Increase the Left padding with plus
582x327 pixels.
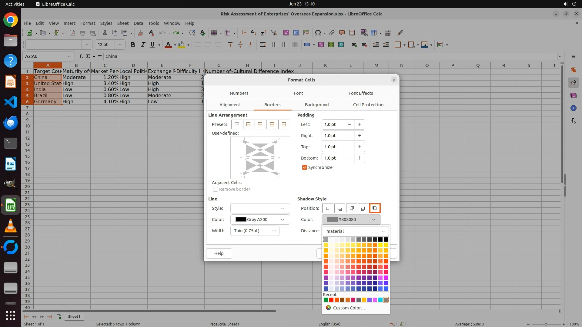(360, 124)
